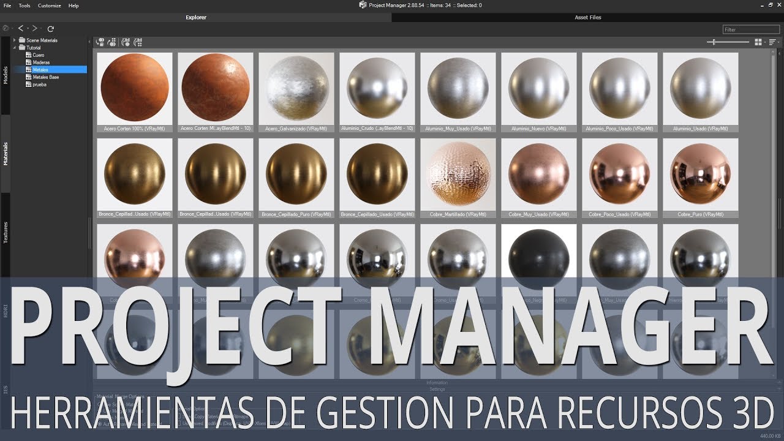Click second material toolbar icon with dots grid
The width and height of the screenshot is (784, 441).
(x=111, y=42)
